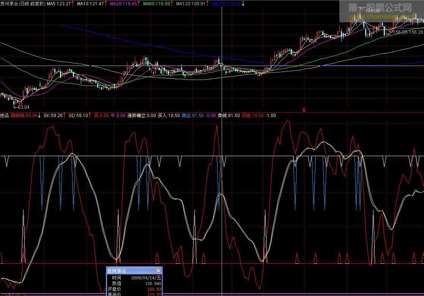Select the MA10 moving average label
424x296 pixels.
pos(90,3)
